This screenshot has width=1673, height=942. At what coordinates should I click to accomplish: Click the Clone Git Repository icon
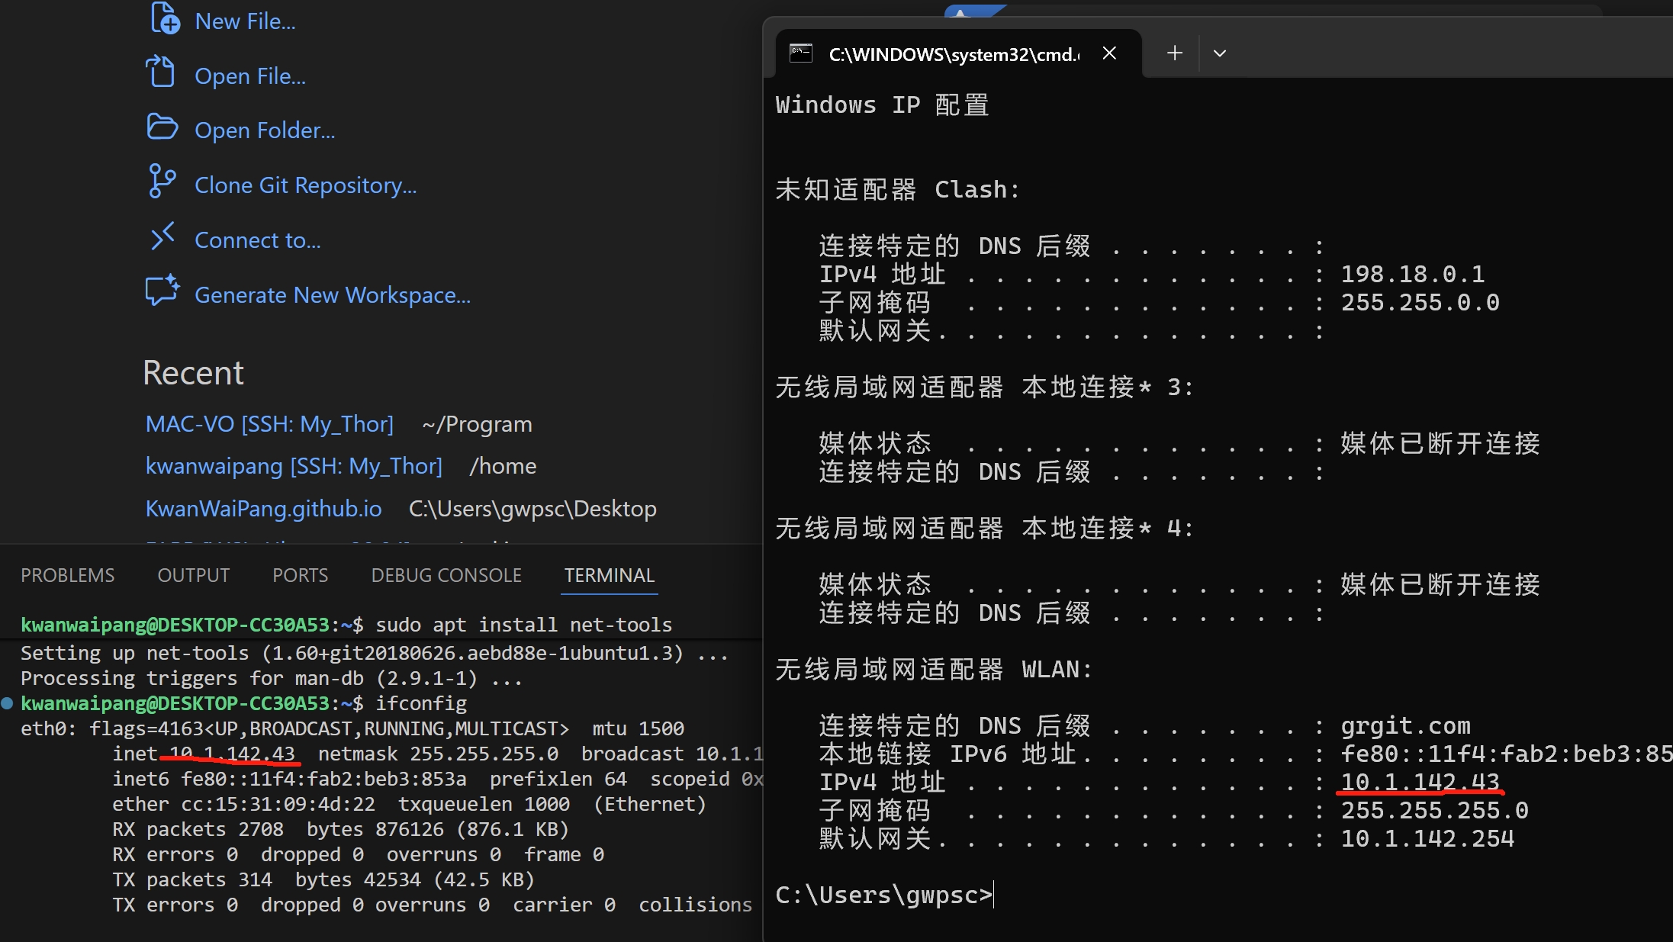coord(161,182)
